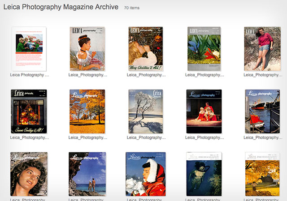The image size is (287, 201).
Task: Open the stage performers in red cover
Action: click(204, 111)
